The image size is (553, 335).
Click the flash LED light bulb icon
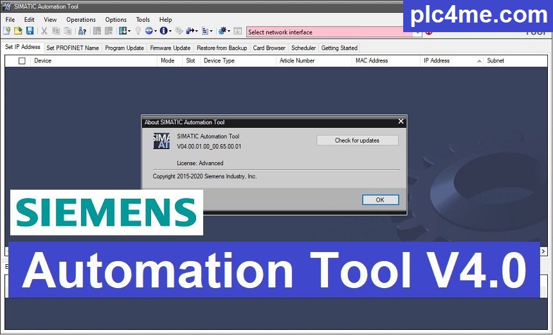(138, 31)
